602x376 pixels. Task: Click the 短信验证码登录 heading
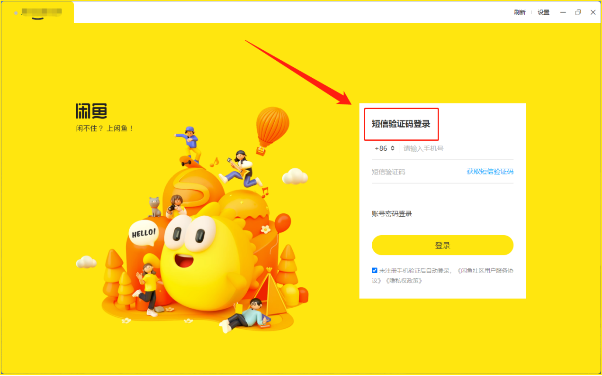[401, 124]
